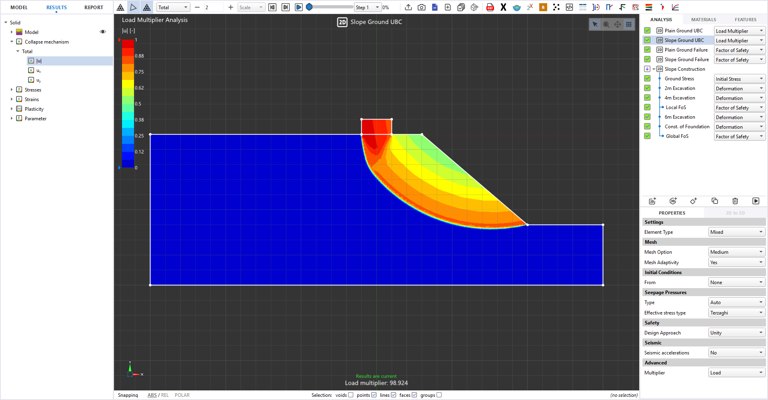Increase the scale factor with plus

(x=231, y=7)
